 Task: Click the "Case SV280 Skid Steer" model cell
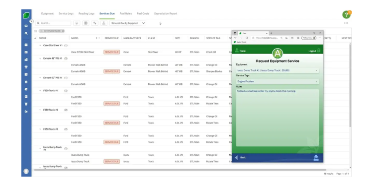[83, 52]
